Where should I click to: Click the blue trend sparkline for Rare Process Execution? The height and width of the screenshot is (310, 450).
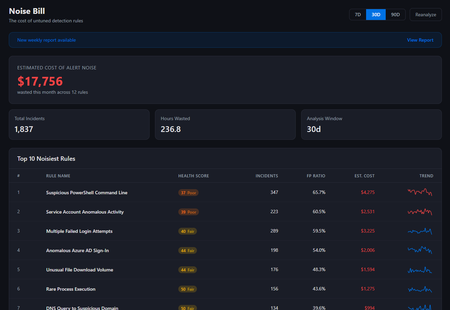(x=420, y=289)
